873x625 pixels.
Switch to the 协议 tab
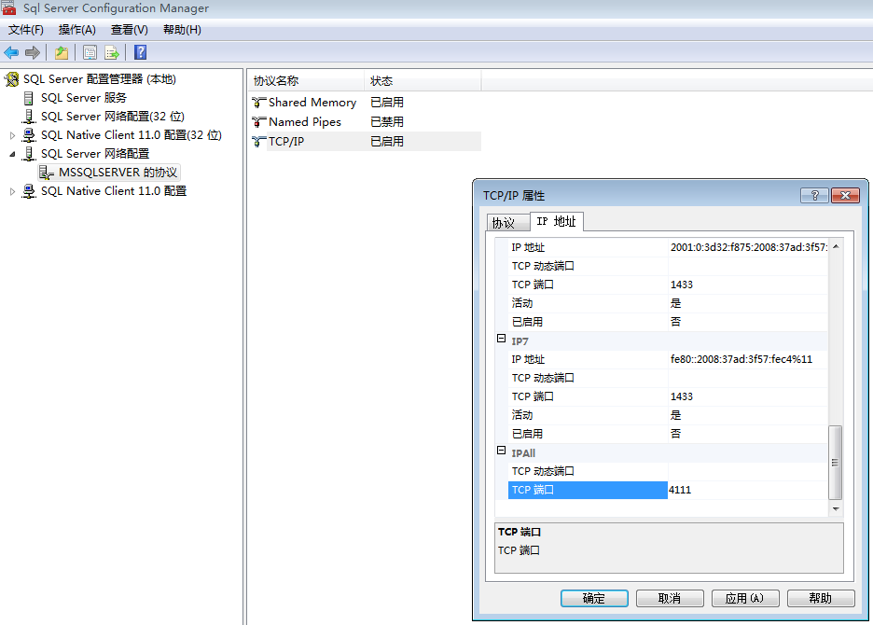click(507, 223)
